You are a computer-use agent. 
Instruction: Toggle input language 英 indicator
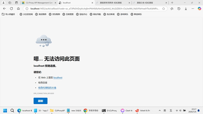165,110
